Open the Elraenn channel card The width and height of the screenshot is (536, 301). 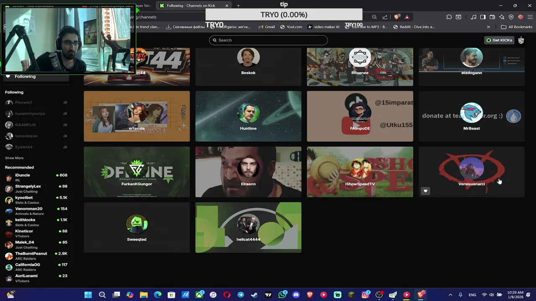pos(248,172)
